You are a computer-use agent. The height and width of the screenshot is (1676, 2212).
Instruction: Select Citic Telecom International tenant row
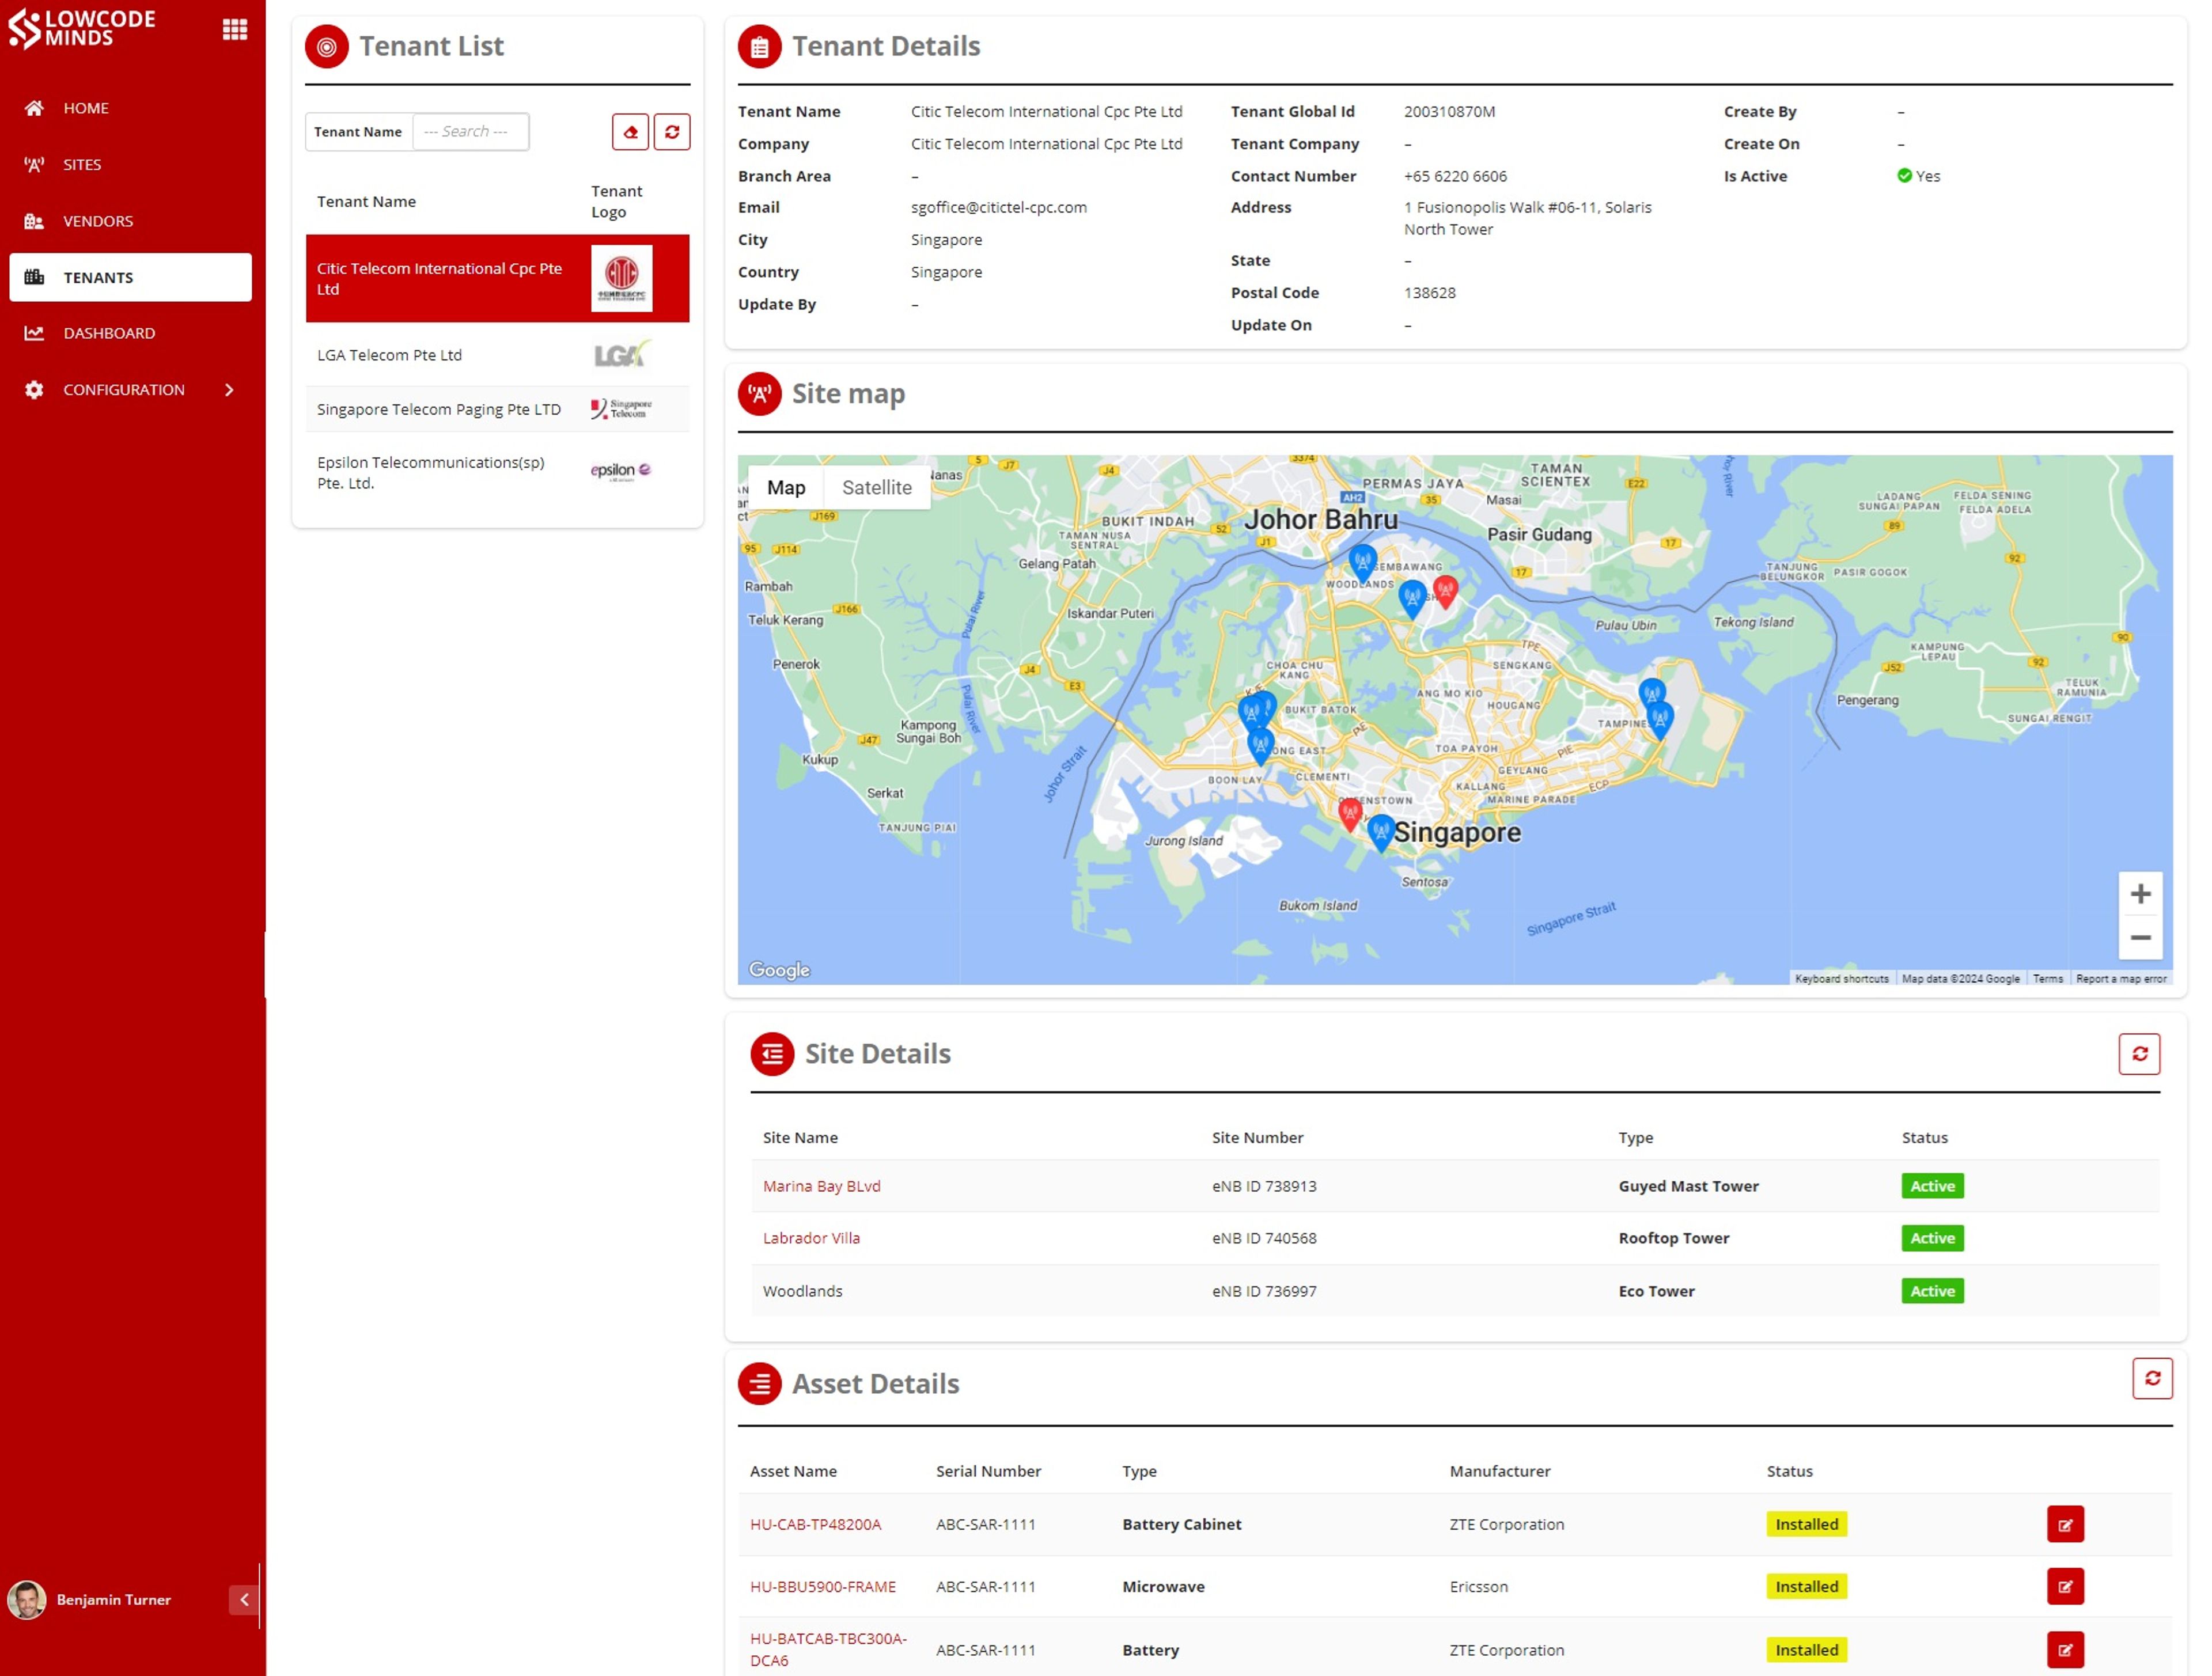point(497,279)
